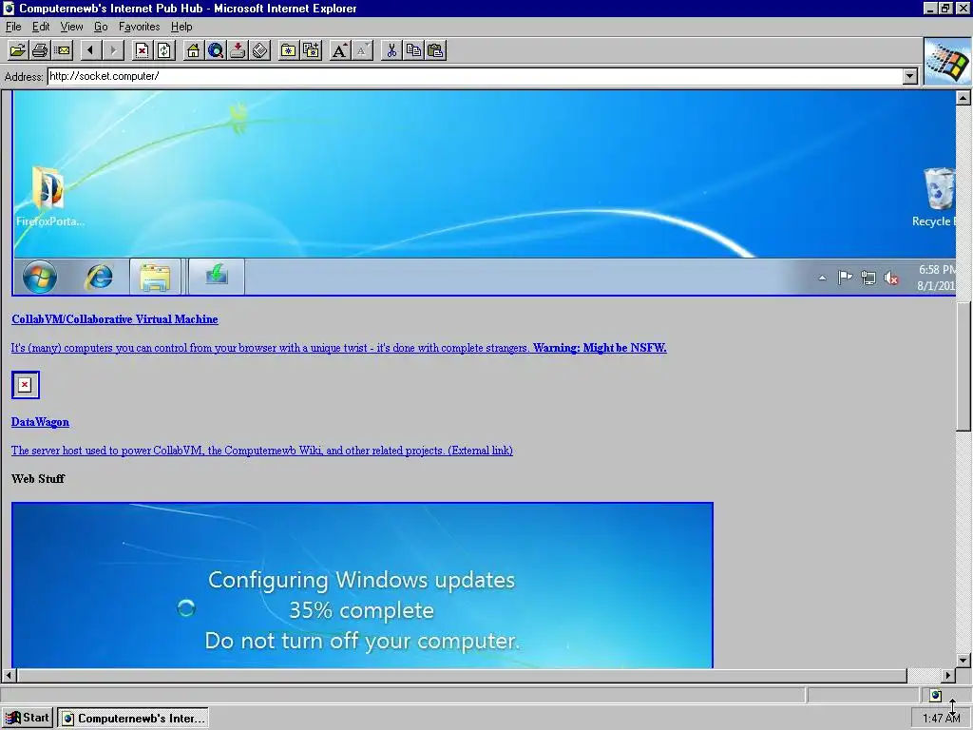Click the "Web Stuff" heading text

[38, 479]
